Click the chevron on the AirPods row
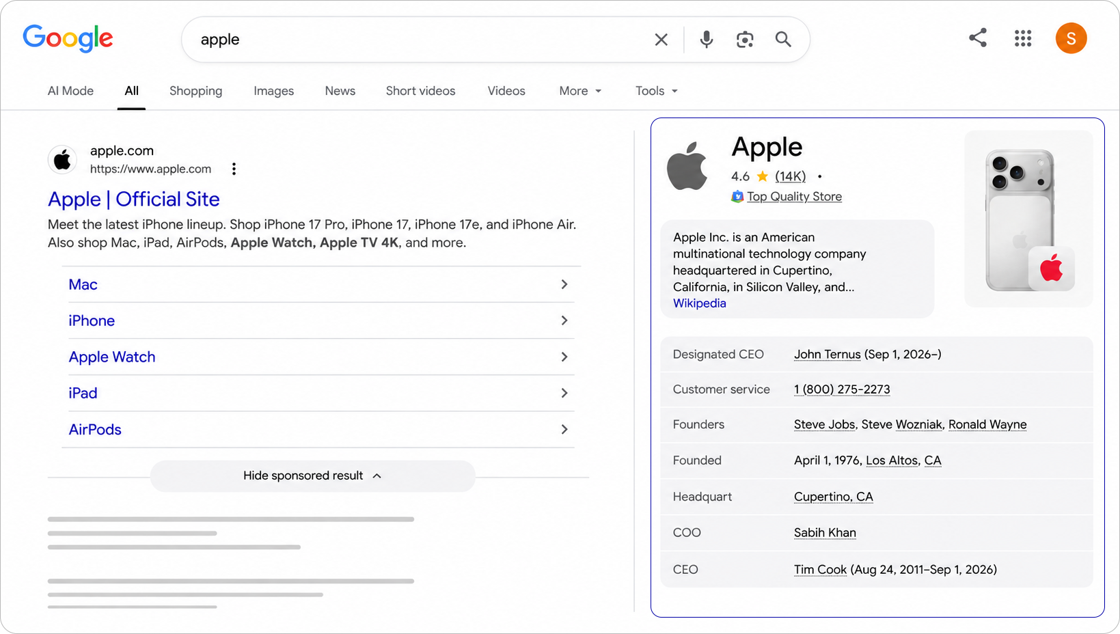The width and height of the screenshot is (1120, 634). pyautogui.click(x=564, y=429)
